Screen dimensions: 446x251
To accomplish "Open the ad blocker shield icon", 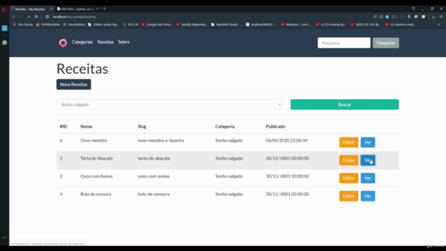I will [387, 17].
